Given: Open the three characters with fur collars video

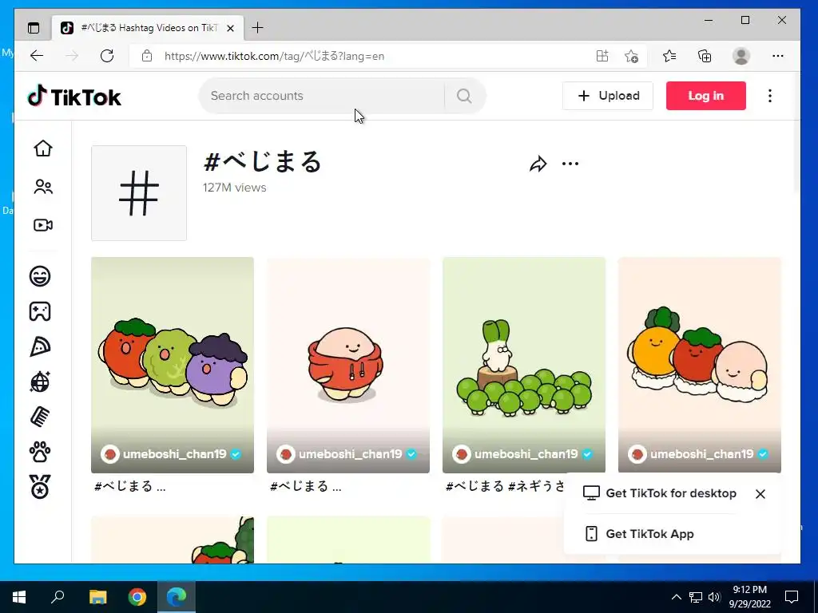Looking at the screenshot, I should 700,365.
